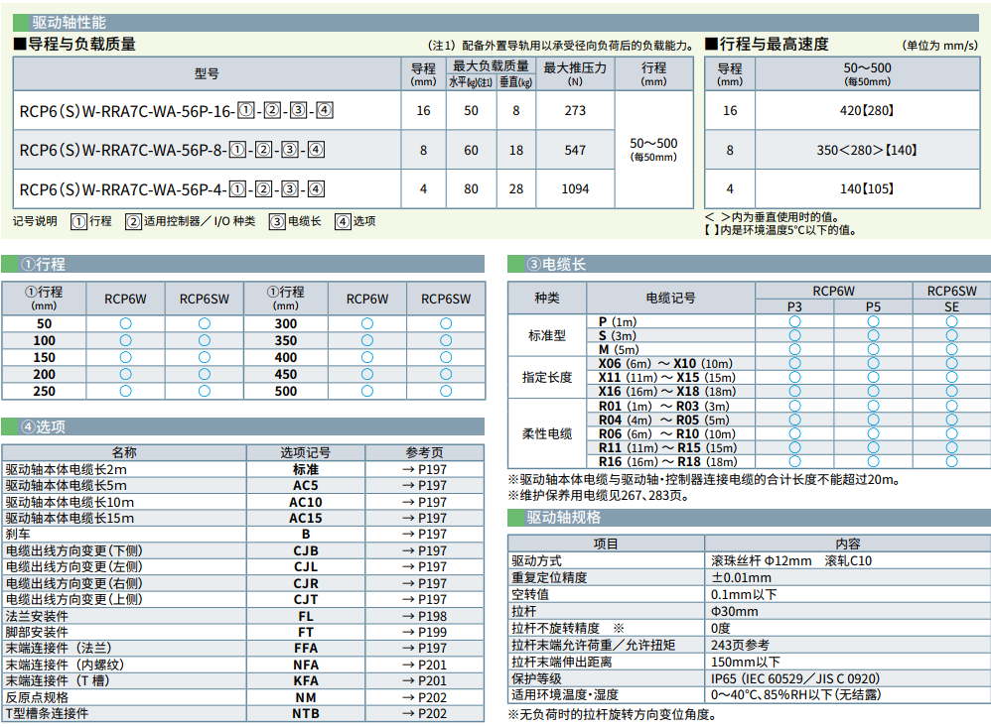Click RCP6SW circle for stroke 150
Screen dimensions: 991x727
(x=205, y=357)
